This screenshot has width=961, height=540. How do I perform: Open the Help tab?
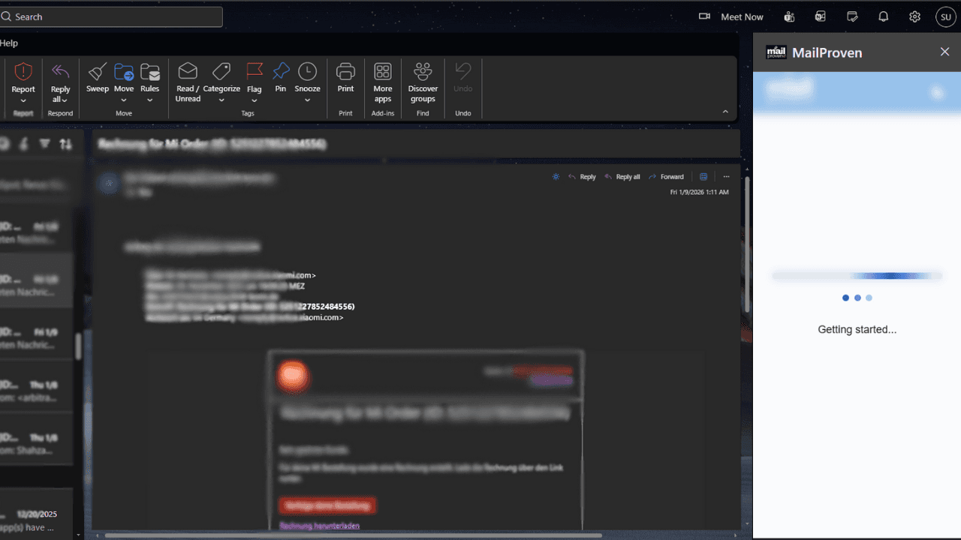click(9, 43)
